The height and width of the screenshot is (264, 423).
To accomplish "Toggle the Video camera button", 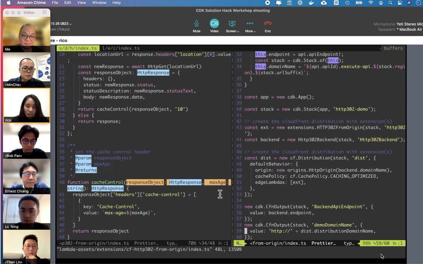I will point(214,26).
